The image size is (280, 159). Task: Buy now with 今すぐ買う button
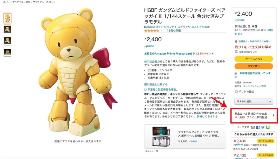click(x=253, y=66)
